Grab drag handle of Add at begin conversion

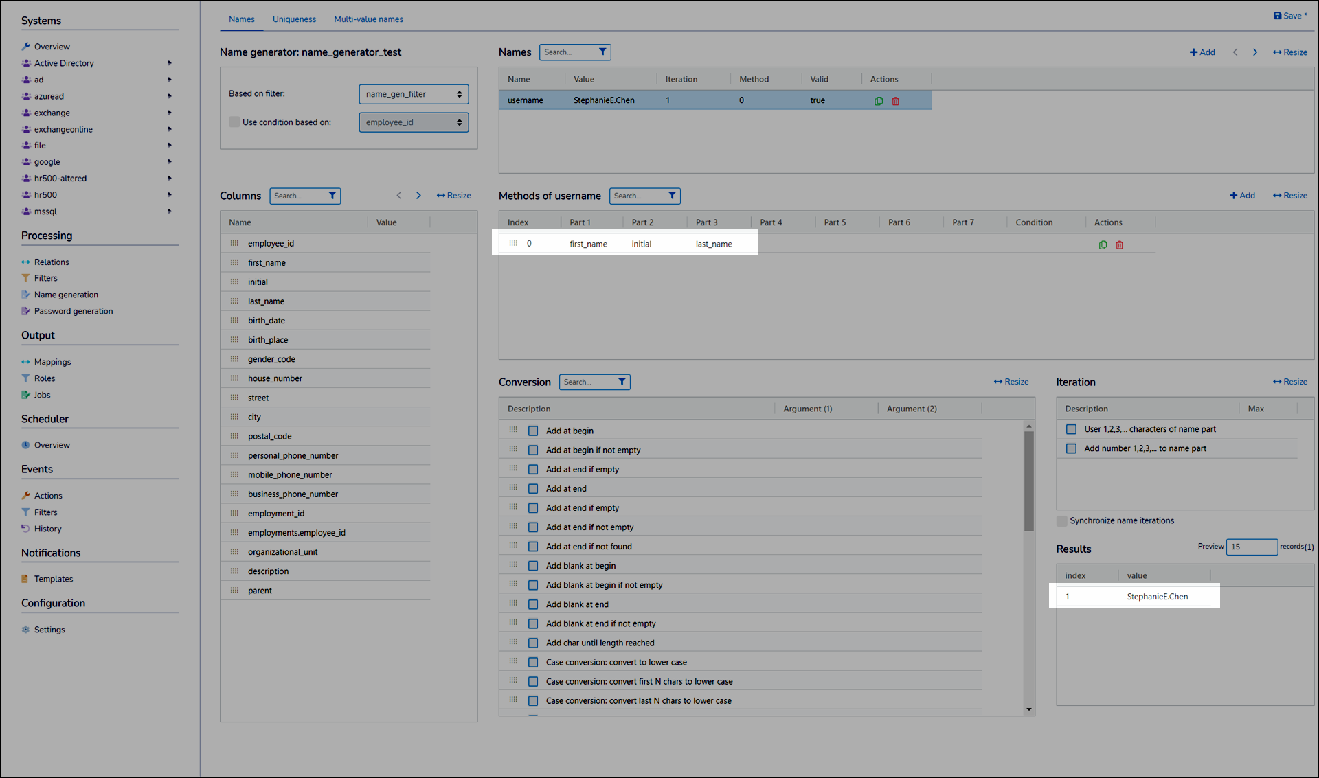pos(513,430)
